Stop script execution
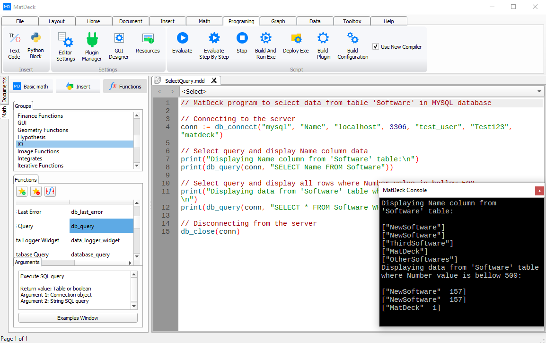The height and width of the screenshot is (343, 546). (x=242, y=43)
